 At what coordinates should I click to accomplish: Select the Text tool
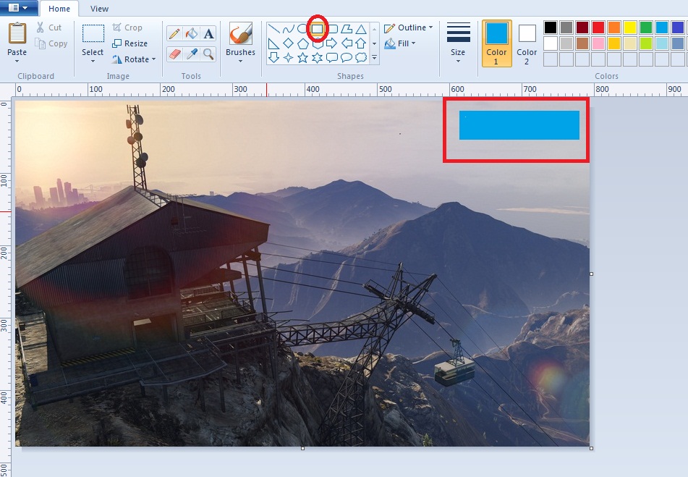point(208,33)
